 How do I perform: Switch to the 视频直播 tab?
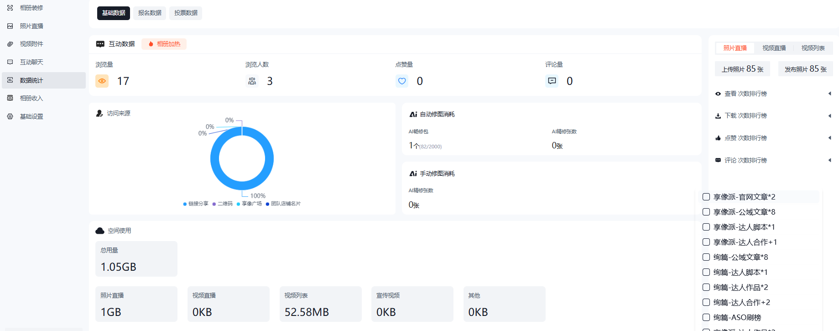tap(774, 48)
